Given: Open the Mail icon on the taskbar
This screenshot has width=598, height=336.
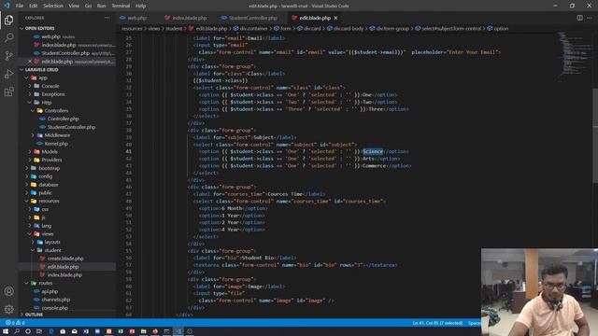Looking at the screenshot, I should tap(75, 331).
